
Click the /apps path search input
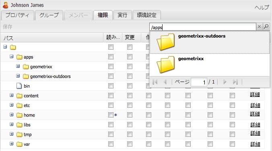coord(203,27)
